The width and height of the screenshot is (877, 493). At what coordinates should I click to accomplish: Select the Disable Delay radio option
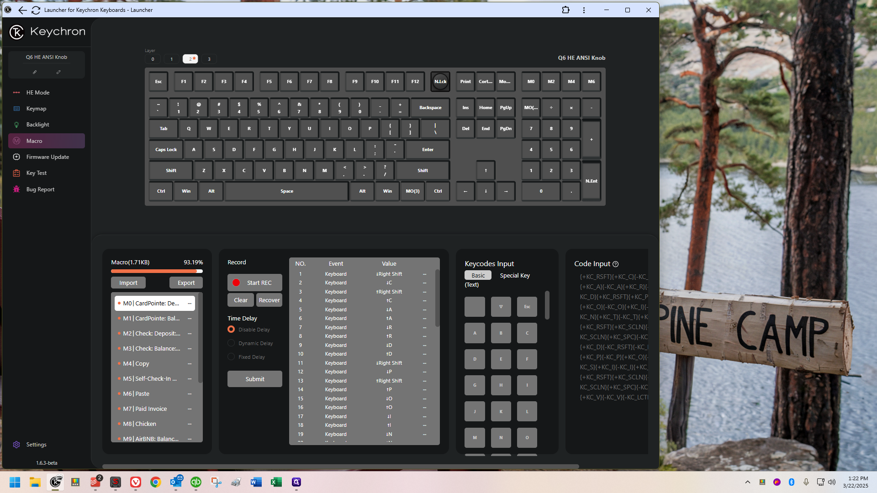coord(231,330)
